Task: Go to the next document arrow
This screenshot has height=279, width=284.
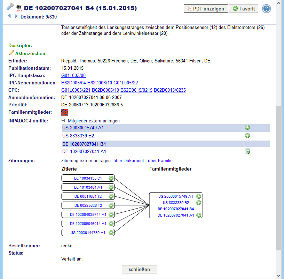Action: tap(16, 16)
